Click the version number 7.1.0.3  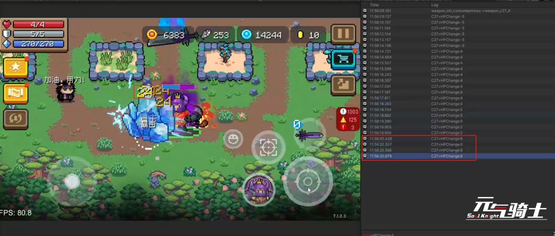(339, 216)
